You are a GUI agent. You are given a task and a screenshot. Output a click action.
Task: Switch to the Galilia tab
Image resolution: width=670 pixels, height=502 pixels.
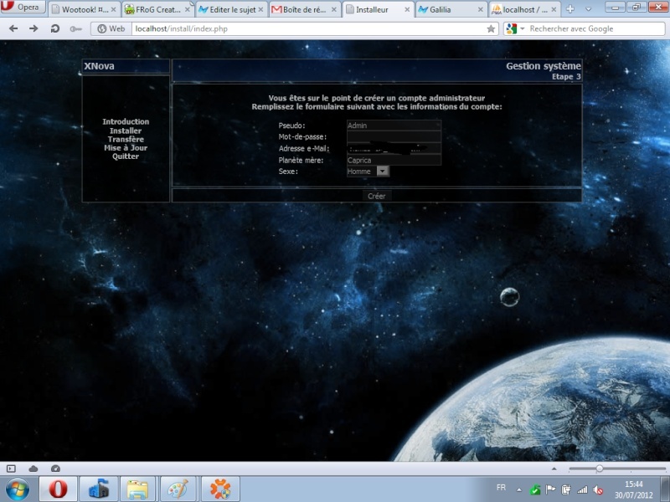(451, 9)
